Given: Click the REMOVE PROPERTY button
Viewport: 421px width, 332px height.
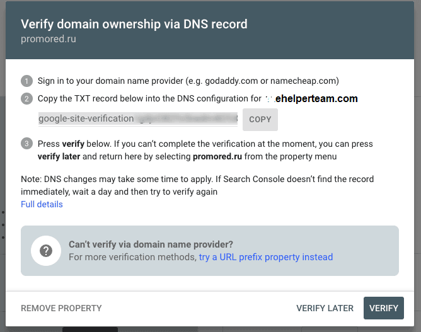Looking at the screenshot, I should [x=61, y=308].
